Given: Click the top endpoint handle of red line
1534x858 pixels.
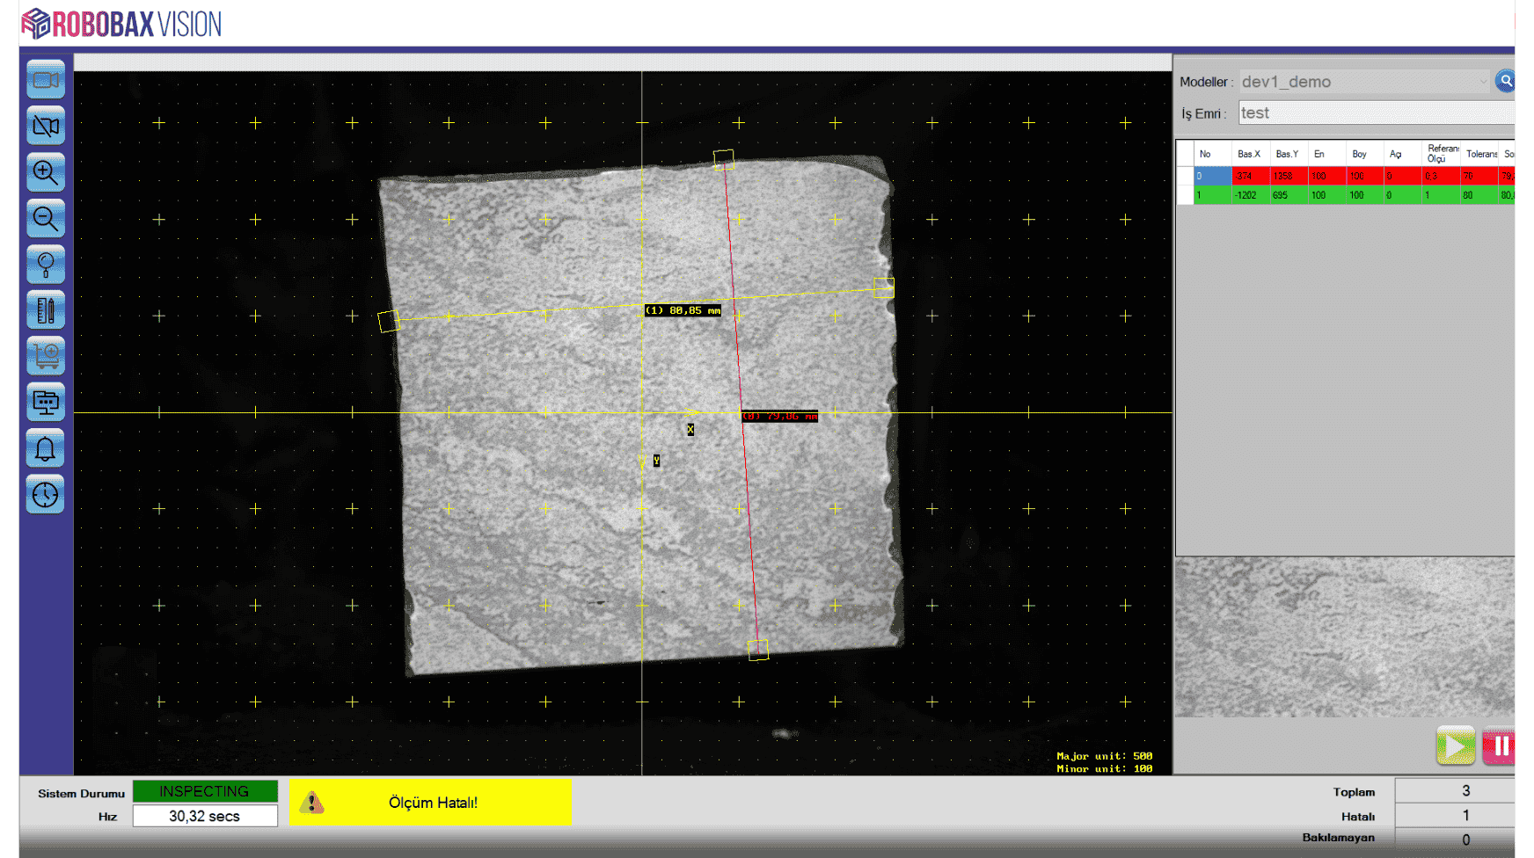Looking at the screenshot, I should (723, 159).
